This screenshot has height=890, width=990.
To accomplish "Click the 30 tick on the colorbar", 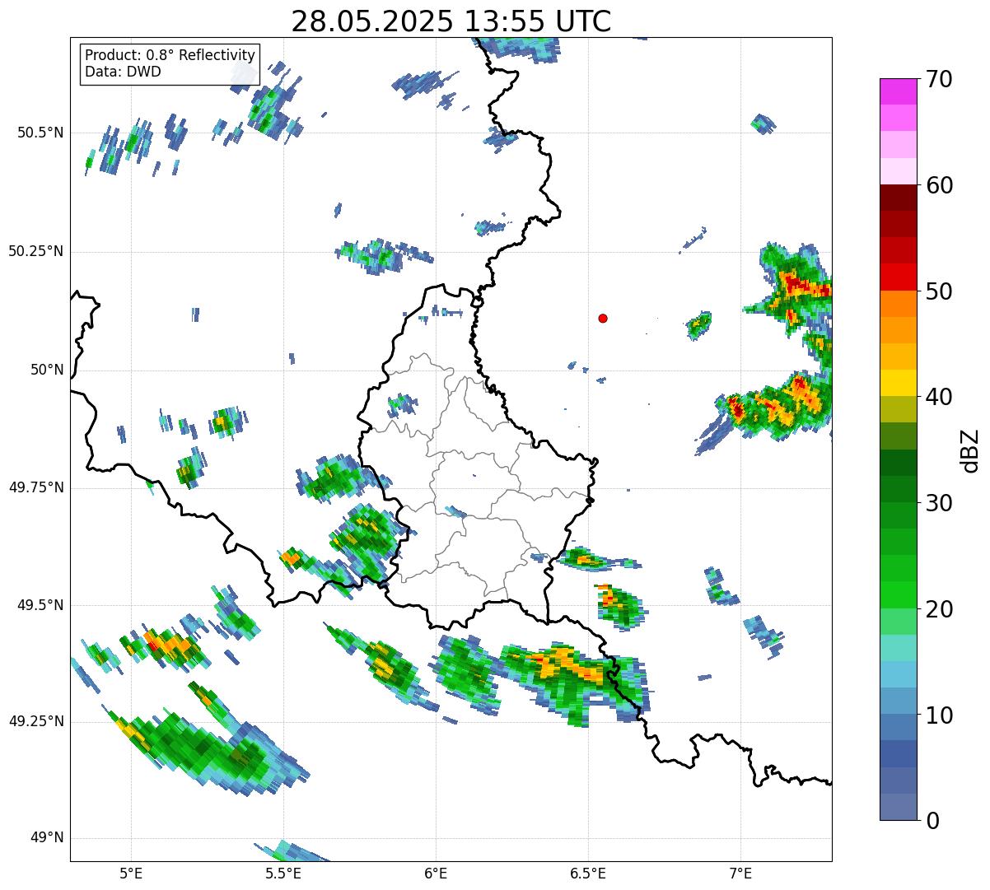I will (939, 503).
